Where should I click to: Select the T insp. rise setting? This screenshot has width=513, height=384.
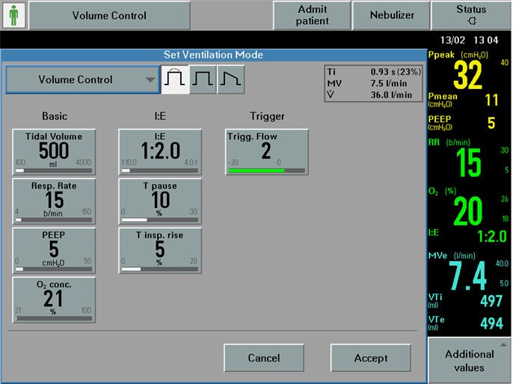160,251
